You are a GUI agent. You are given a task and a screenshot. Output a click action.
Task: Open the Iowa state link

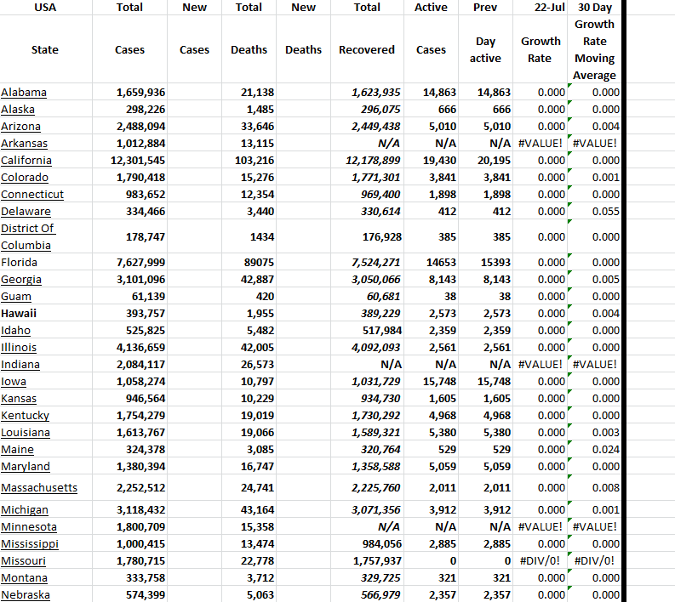[14, 382]
